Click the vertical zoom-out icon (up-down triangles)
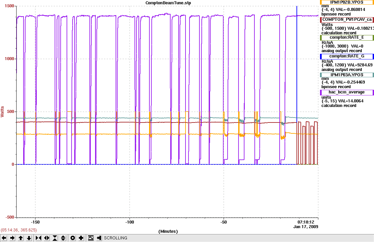Screen dimensions: 374x242 (63, 238)
